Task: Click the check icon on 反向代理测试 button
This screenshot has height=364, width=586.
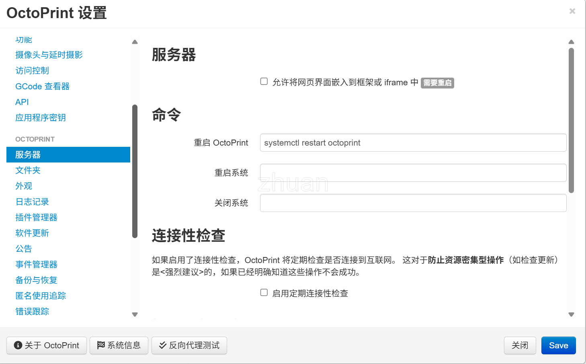Action: click(163, 345)
